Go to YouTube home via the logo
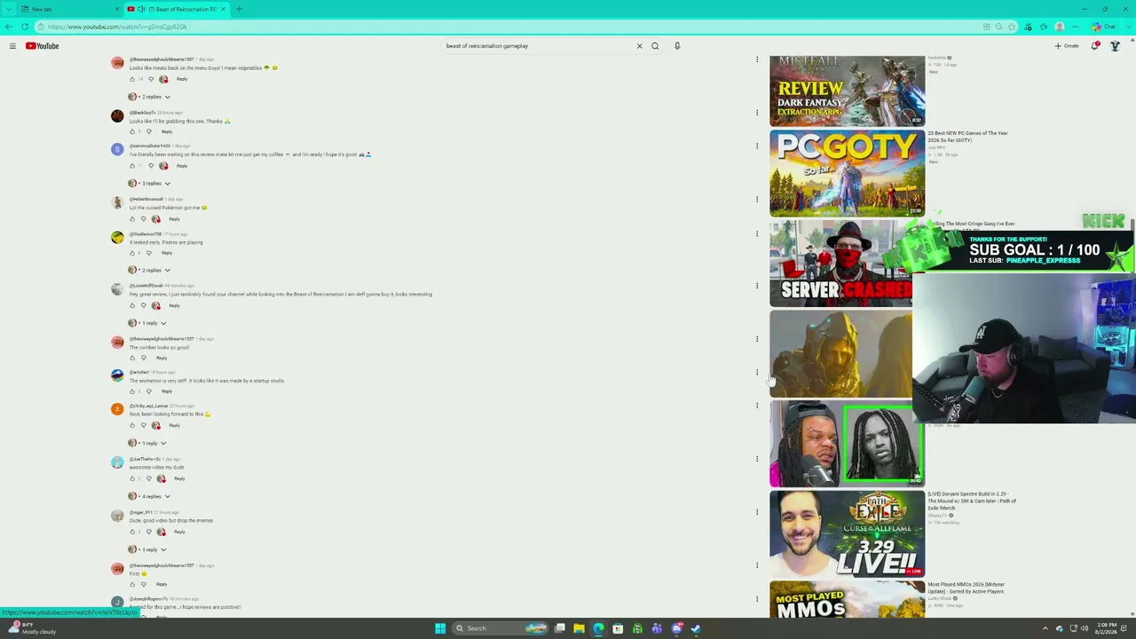Screen dimensions: 1136x639 (42, 46)
